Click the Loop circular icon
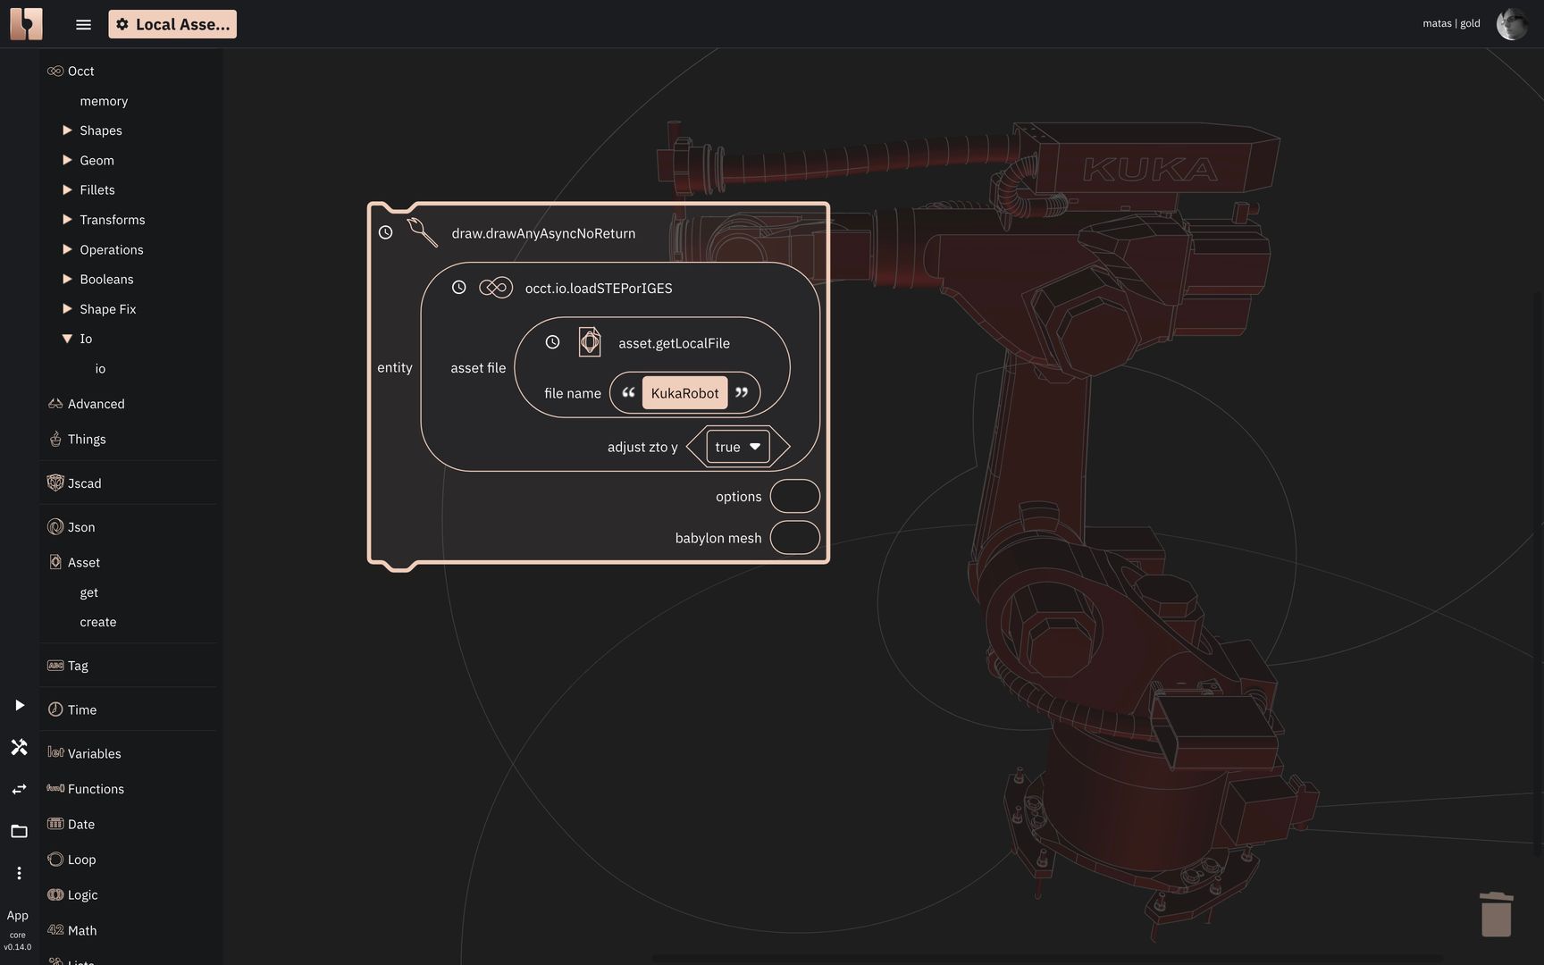Image resolution: width=1544 pixels, height=965 pixels. [55, 860]
